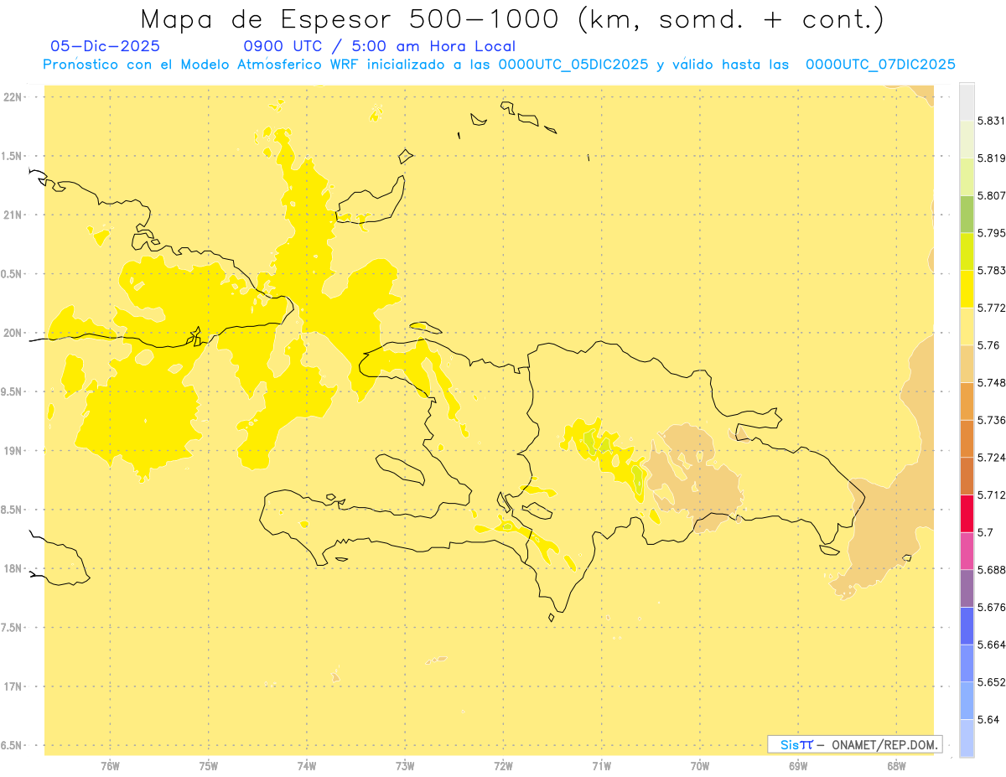Click the 69W longitude axis label
Viewport: 1006px width, 777px height.
click(x=798, y=766)
